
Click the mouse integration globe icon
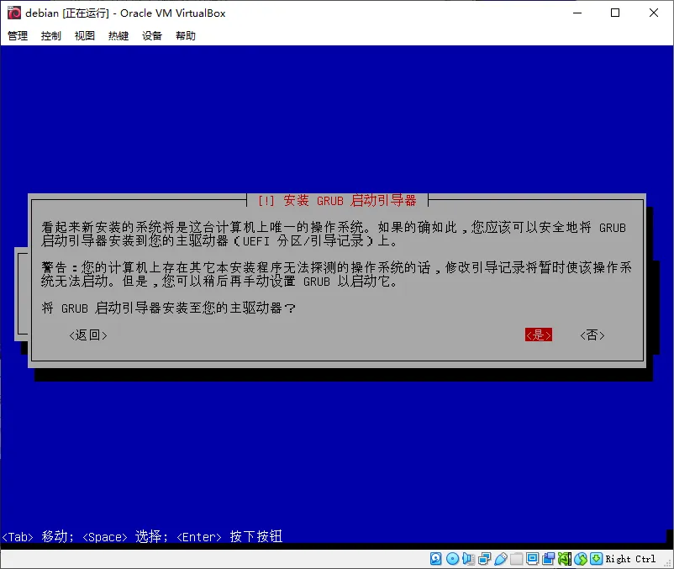[580, 559]
